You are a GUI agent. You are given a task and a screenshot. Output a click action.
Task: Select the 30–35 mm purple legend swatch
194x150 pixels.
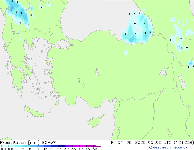69,146
